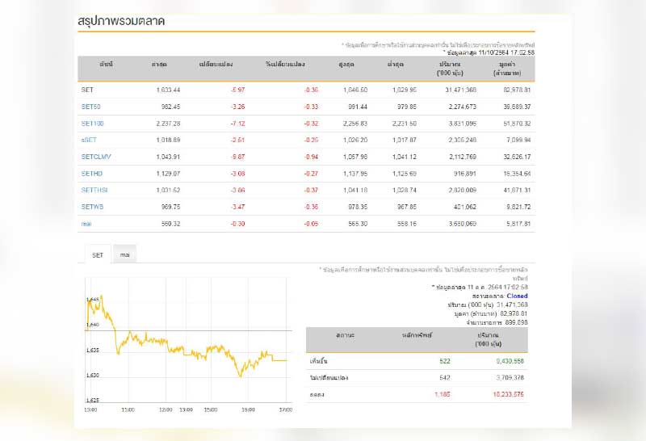Click SET in the index table's first row

[87, 89]
